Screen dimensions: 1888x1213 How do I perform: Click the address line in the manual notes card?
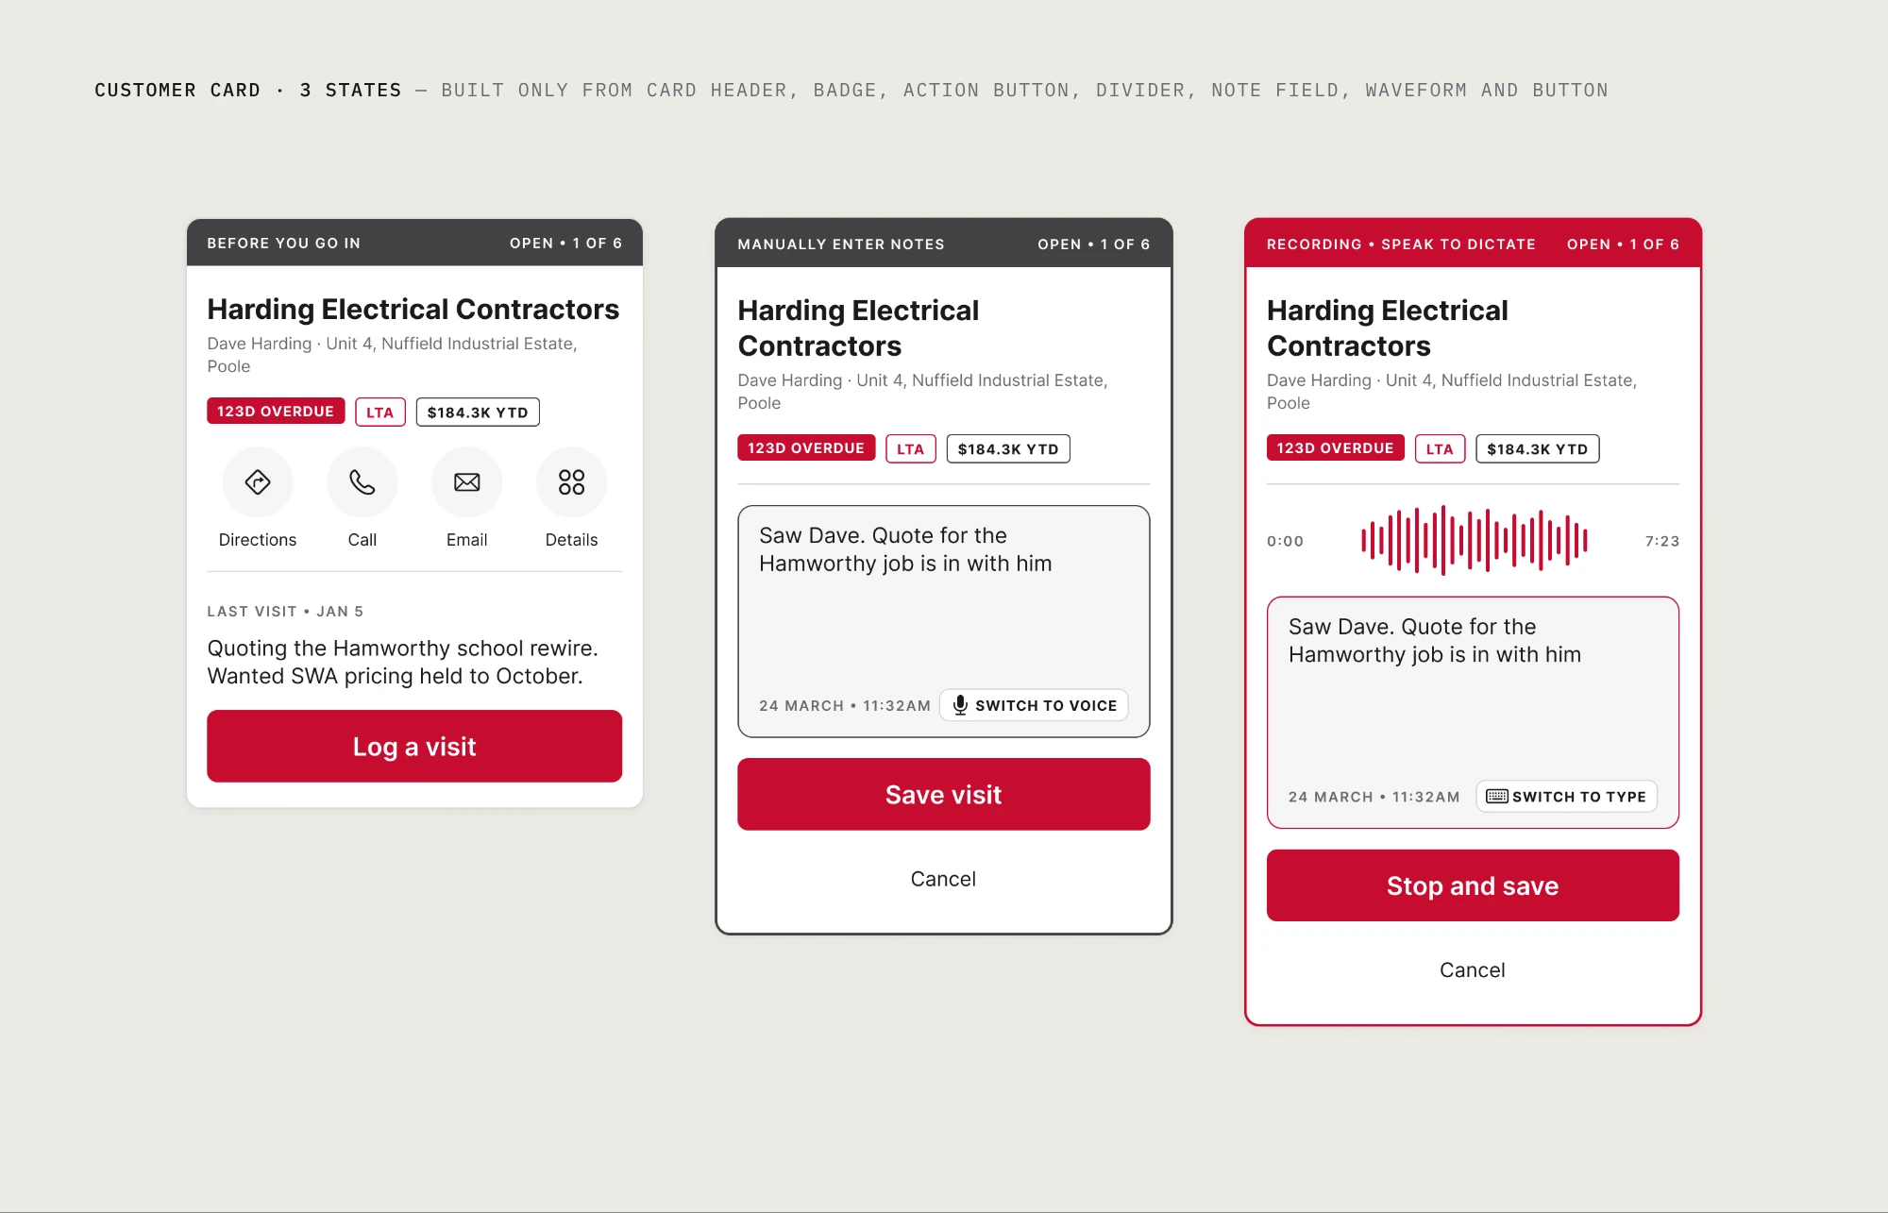[x=922, y=392]
